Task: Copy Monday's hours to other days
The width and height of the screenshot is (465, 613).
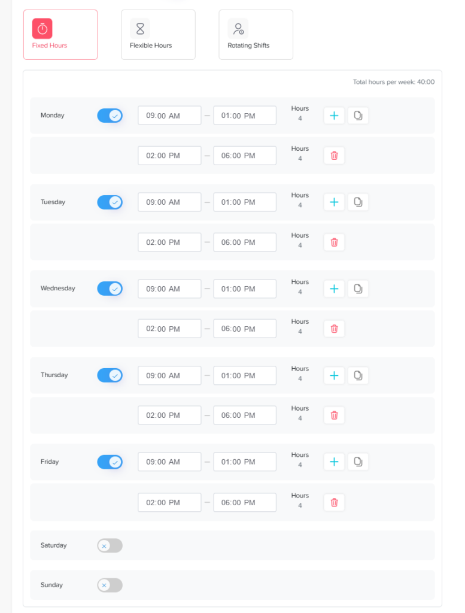Action: 358,116
